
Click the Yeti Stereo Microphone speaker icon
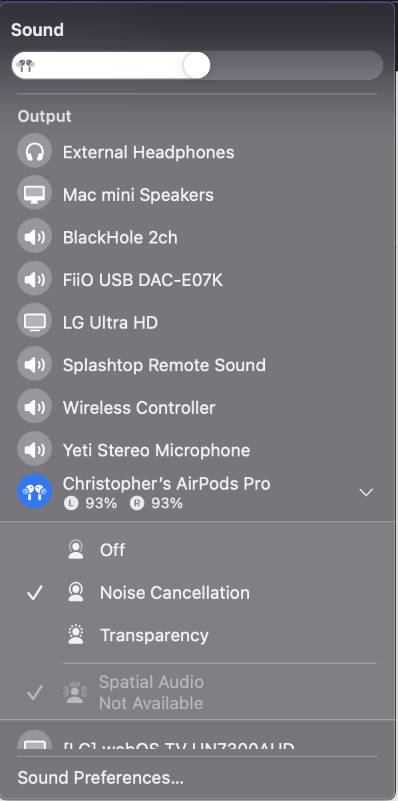tap(35, 450)
